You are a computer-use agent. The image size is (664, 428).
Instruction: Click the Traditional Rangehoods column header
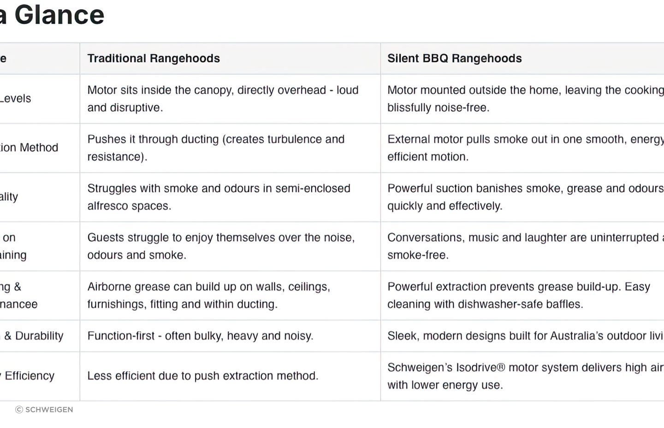(154, 59)
